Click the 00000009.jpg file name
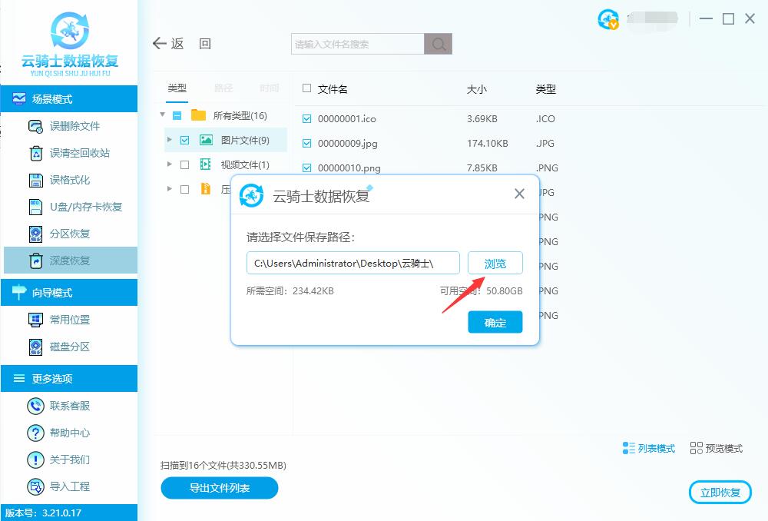This screenshot has width=768, height=521. tap(347, 144)
